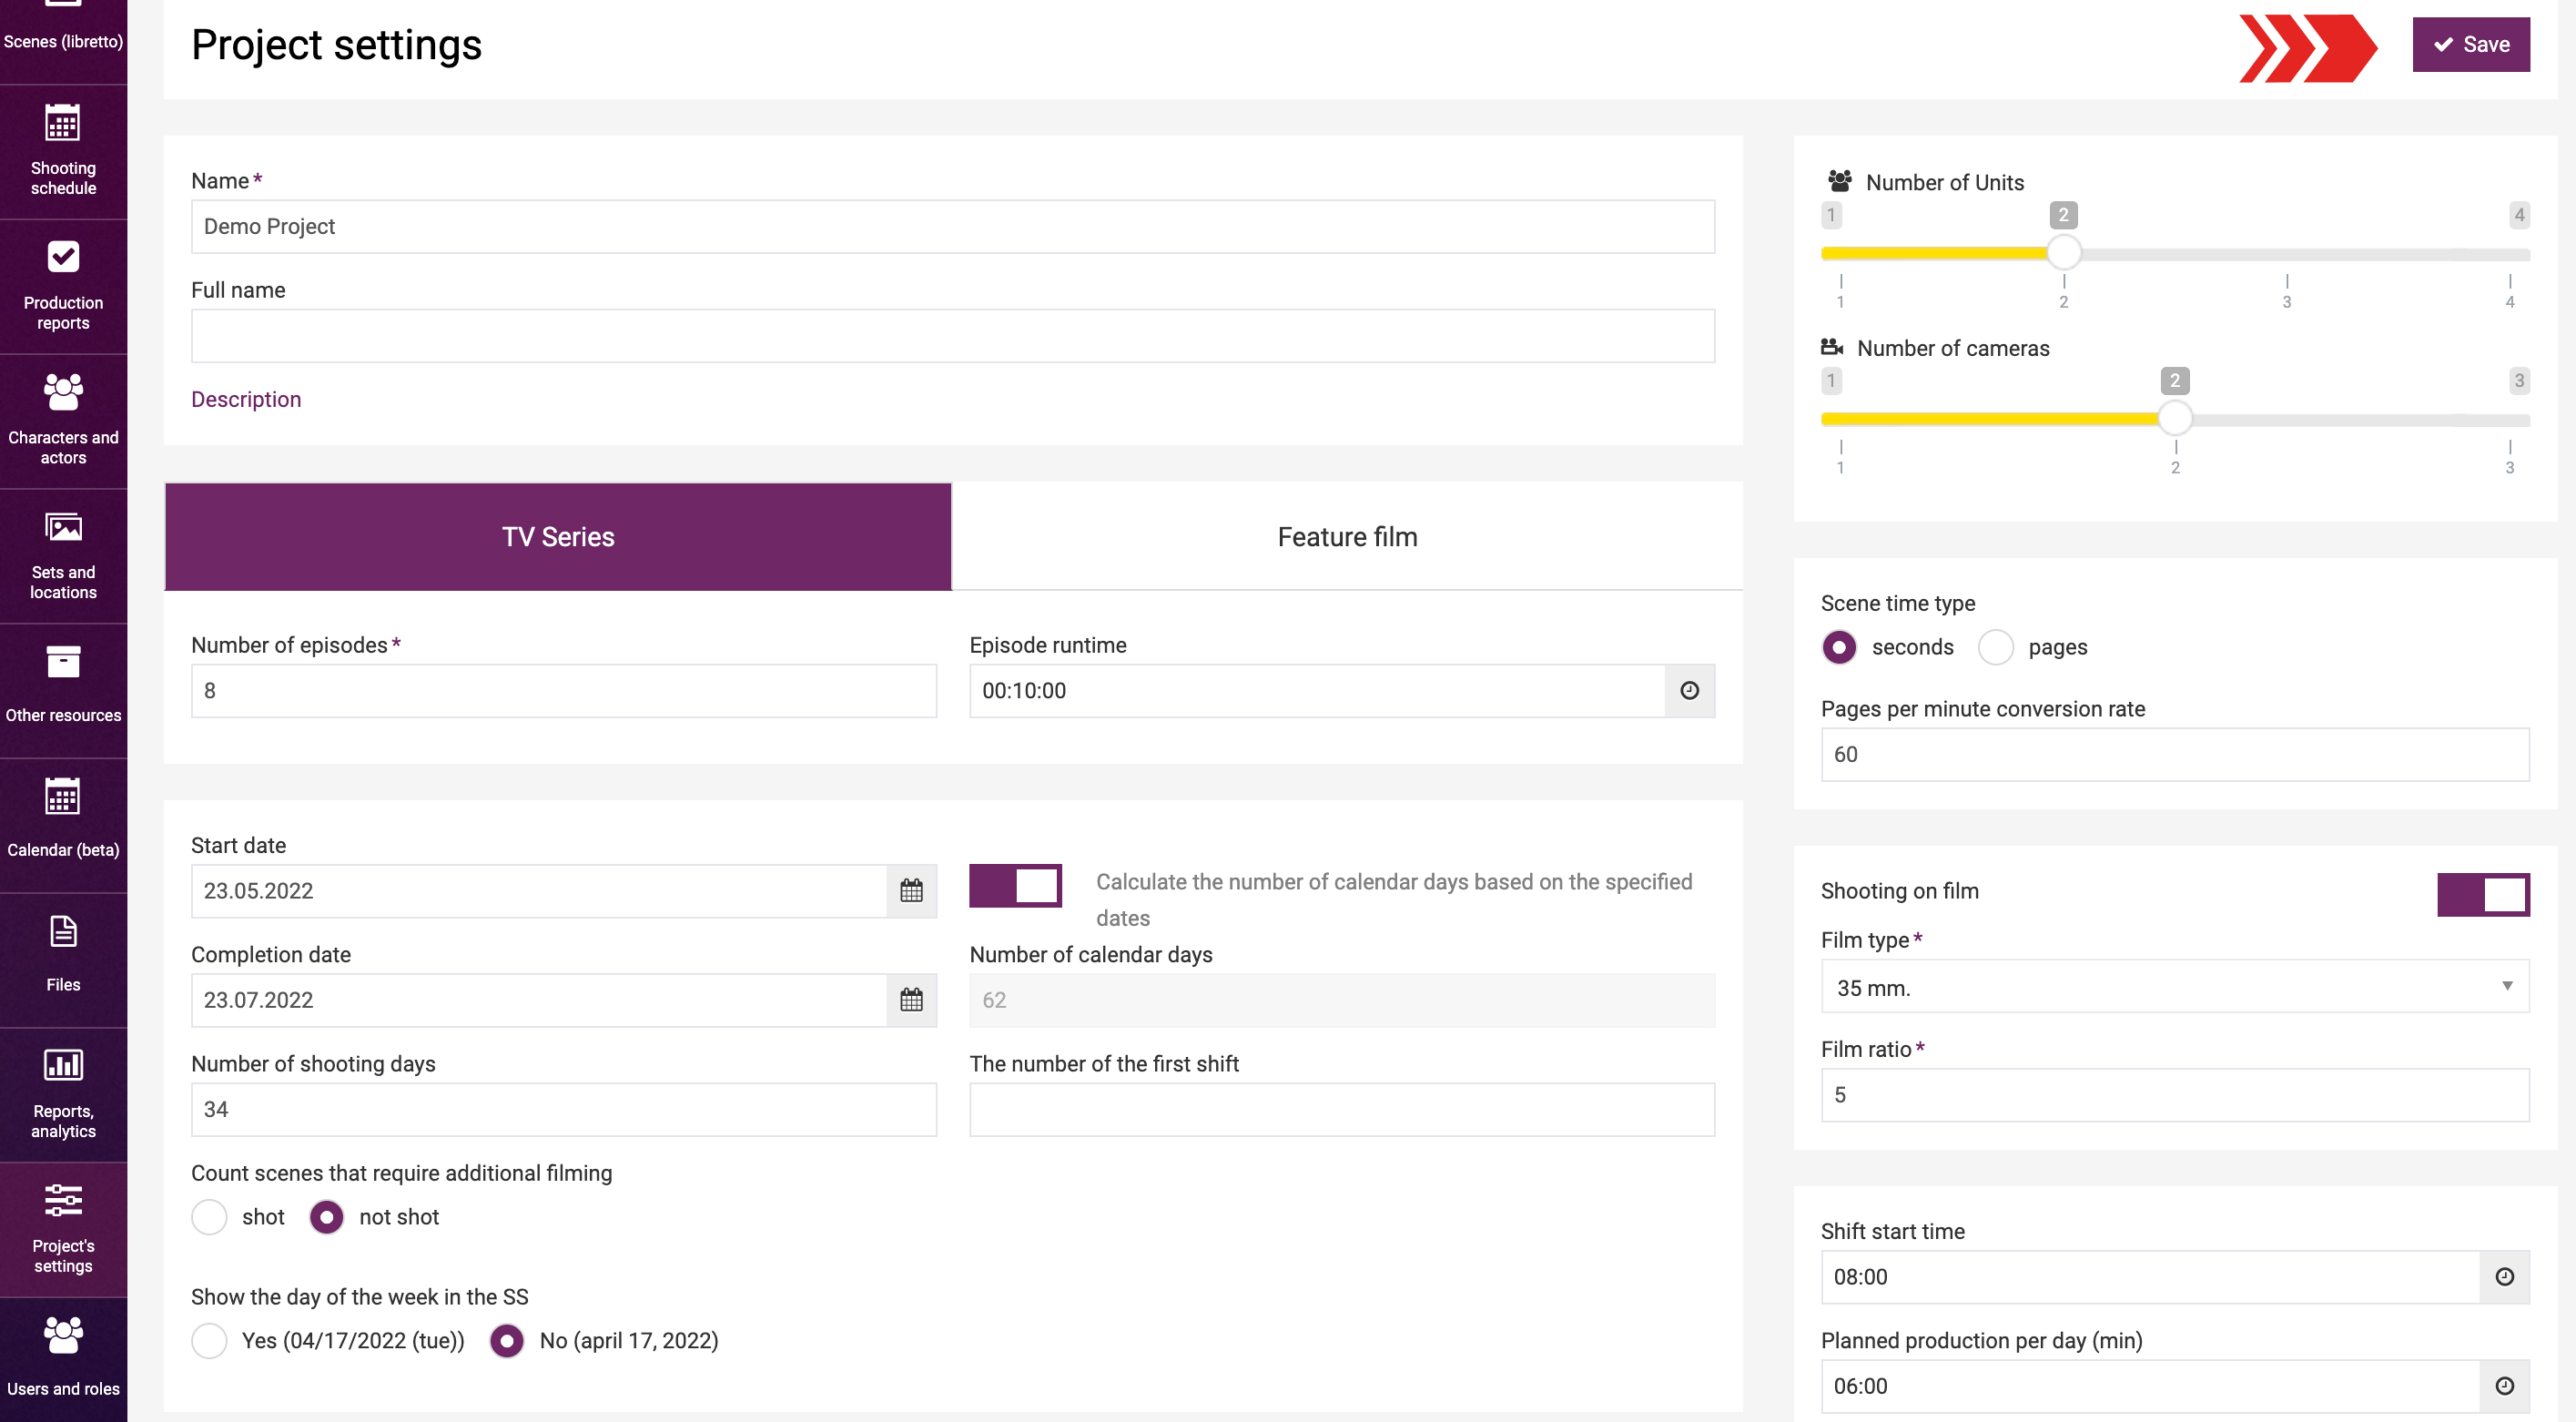Select pages scene time type
The height and width of the screenshot is (1422, 2576).
coord(1996,647)
